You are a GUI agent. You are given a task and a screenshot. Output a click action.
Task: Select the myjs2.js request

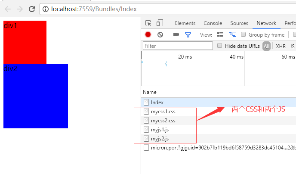click(x=219, y=139)
